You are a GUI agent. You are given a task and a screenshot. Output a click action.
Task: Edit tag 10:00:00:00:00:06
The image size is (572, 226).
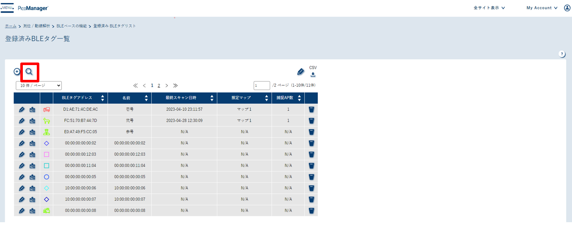pos(22,188)
